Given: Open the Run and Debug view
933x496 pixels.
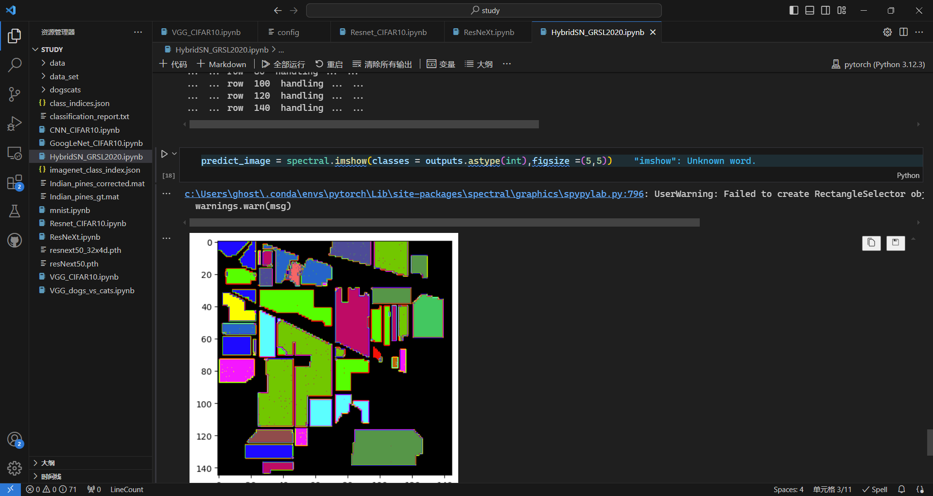Looking at the screenshot, I should click(15, 124).
